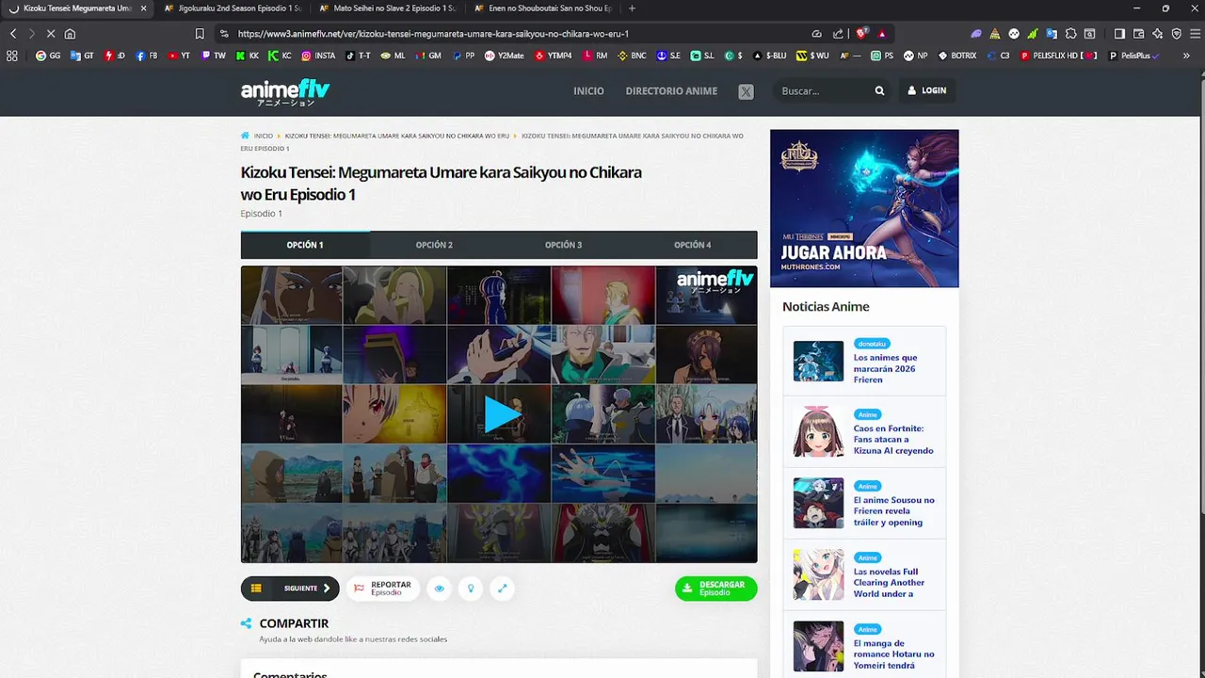Click the anime title breadcrumb link after INICIO
Screen dimensions: 1205x678
396,136
